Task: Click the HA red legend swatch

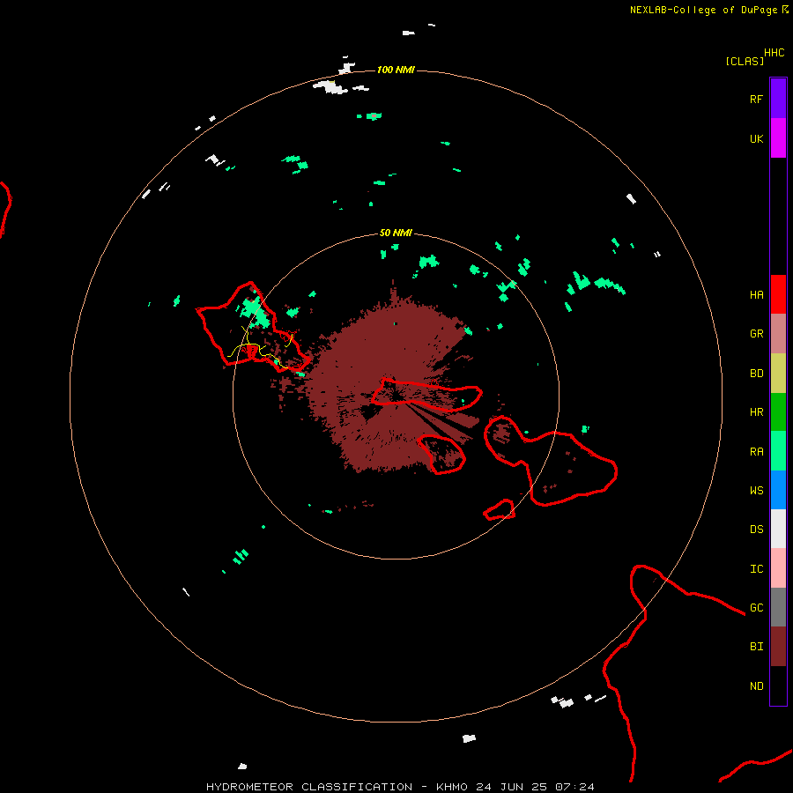Action: pos(778,294)
